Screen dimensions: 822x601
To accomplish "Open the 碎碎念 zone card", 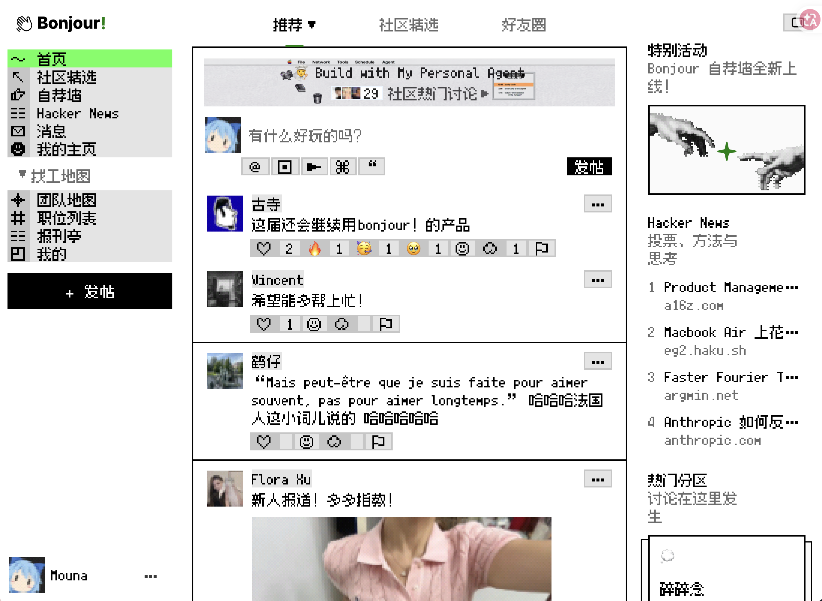I will (727, 569).
